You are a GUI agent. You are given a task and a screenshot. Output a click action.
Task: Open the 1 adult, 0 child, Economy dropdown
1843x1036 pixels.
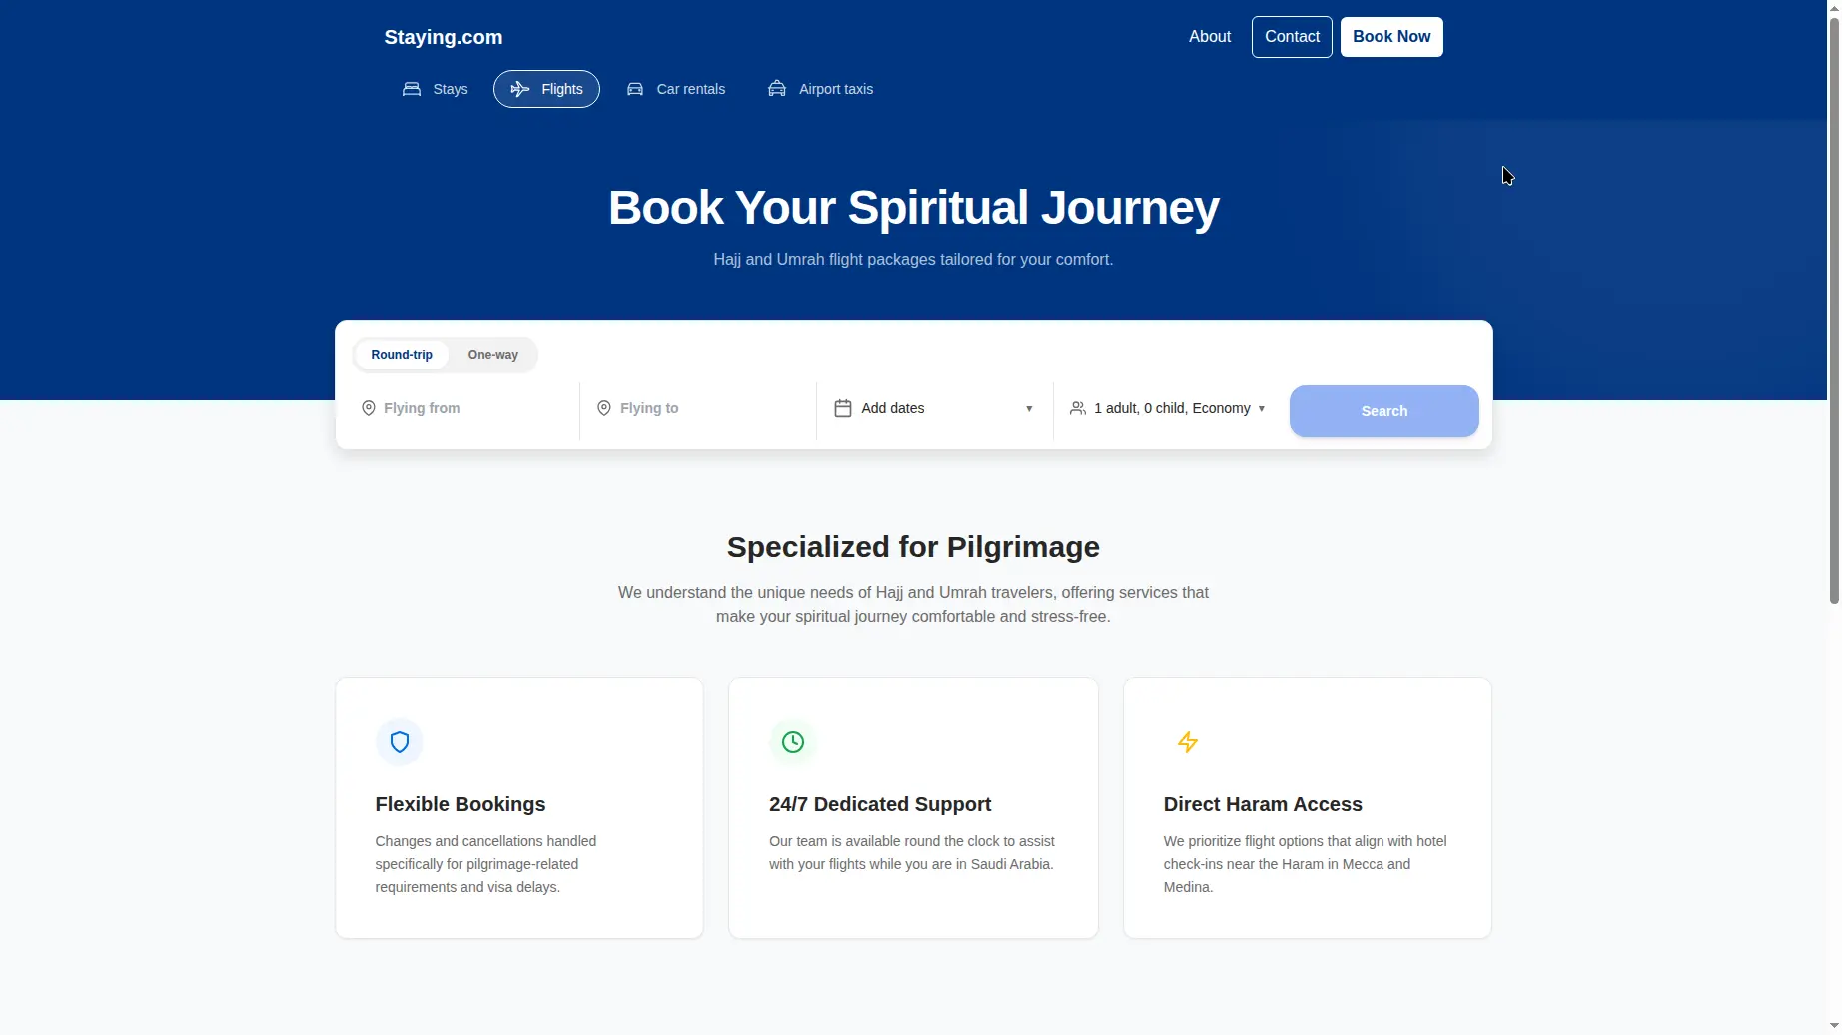tap(1168, 408)
